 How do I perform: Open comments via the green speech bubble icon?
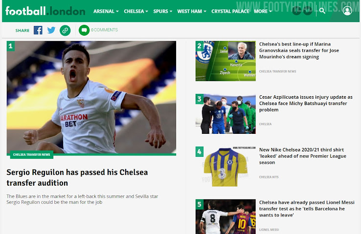pyautogui.click(x=84, y=30)
